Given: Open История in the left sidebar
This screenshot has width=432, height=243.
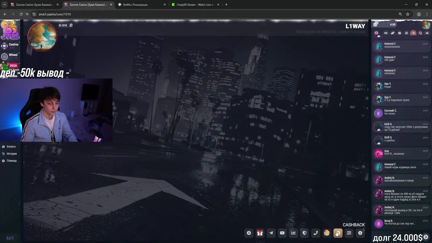Looking at the screenshot, I should pos(9,154).
